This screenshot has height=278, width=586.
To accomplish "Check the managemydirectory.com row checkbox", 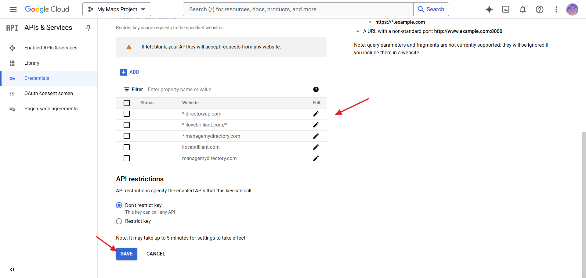I will click(x=127, y=158).
